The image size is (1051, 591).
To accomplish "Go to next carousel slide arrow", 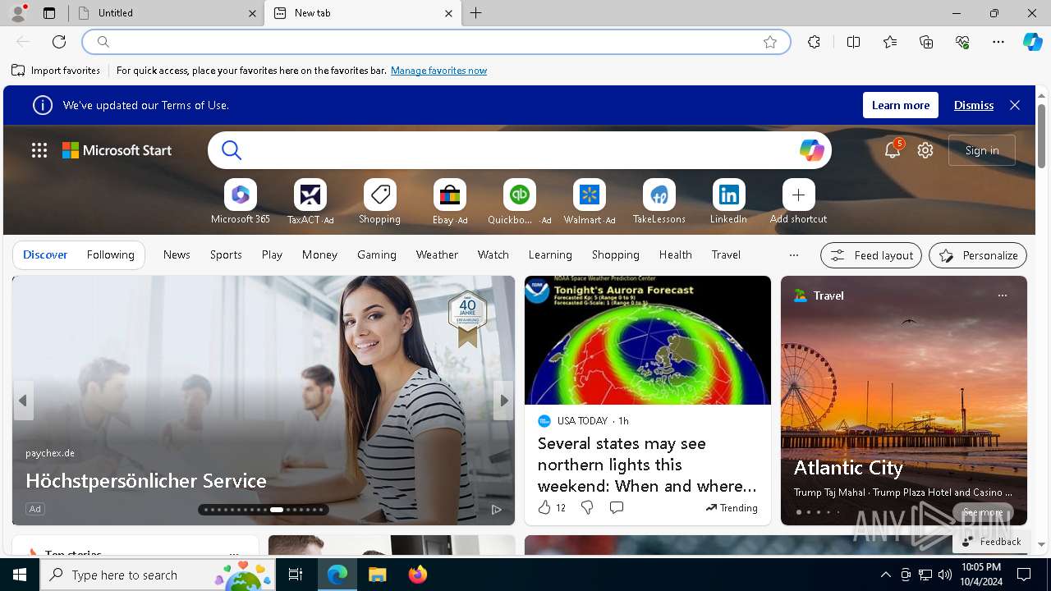I will 503,401.
